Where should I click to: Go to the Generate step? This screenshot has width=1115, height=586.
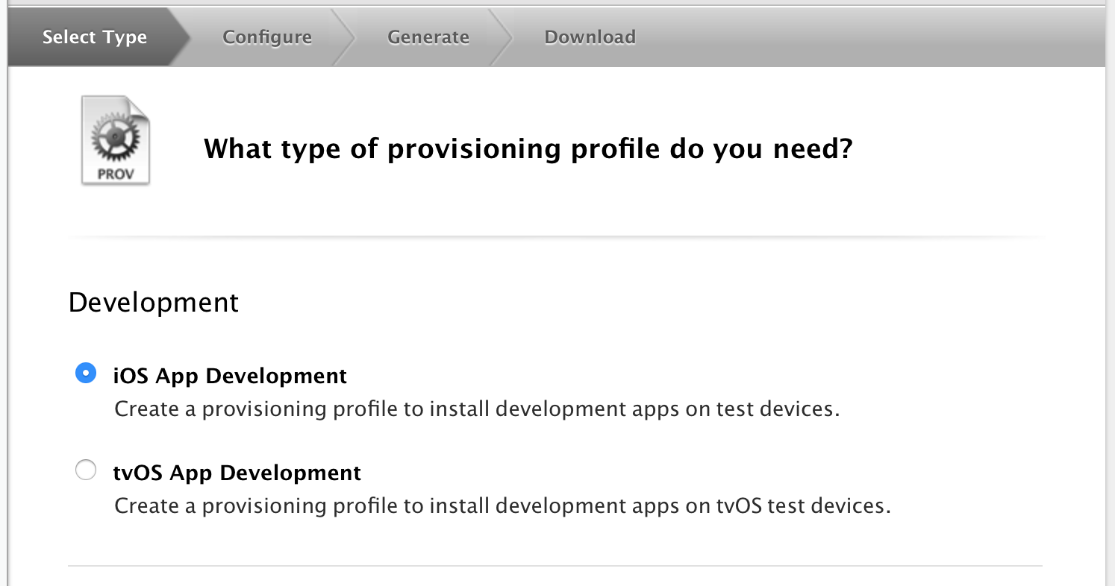pyautogui.click(x=428, y=37)
